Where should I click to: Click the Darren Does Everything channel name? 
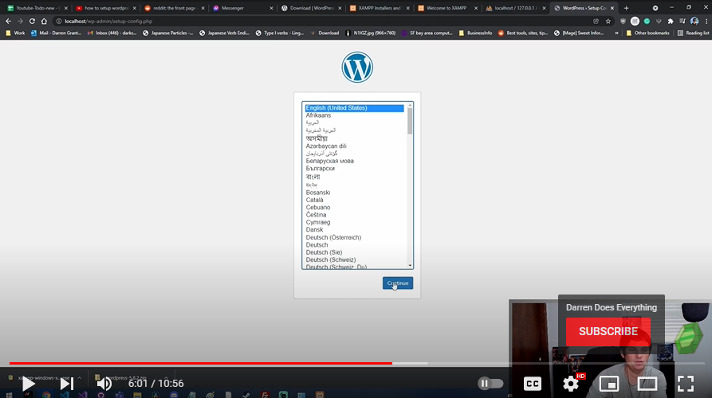coord(612,307)
